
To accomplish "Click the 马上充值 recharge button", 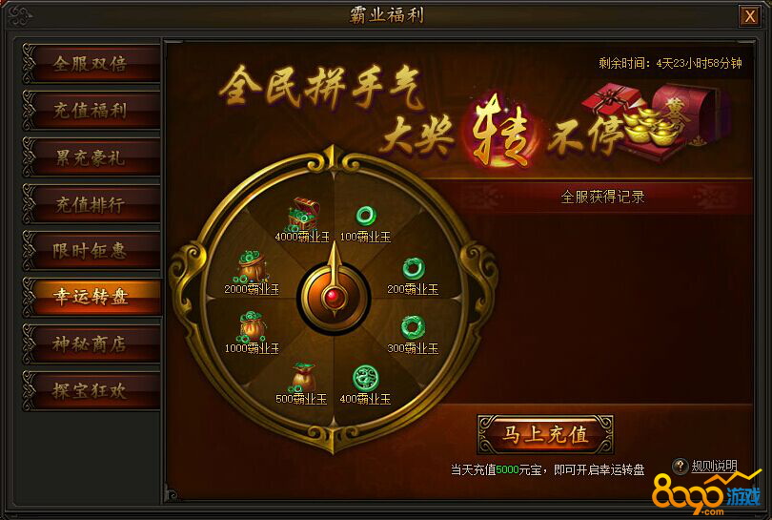I will [545, 434].
